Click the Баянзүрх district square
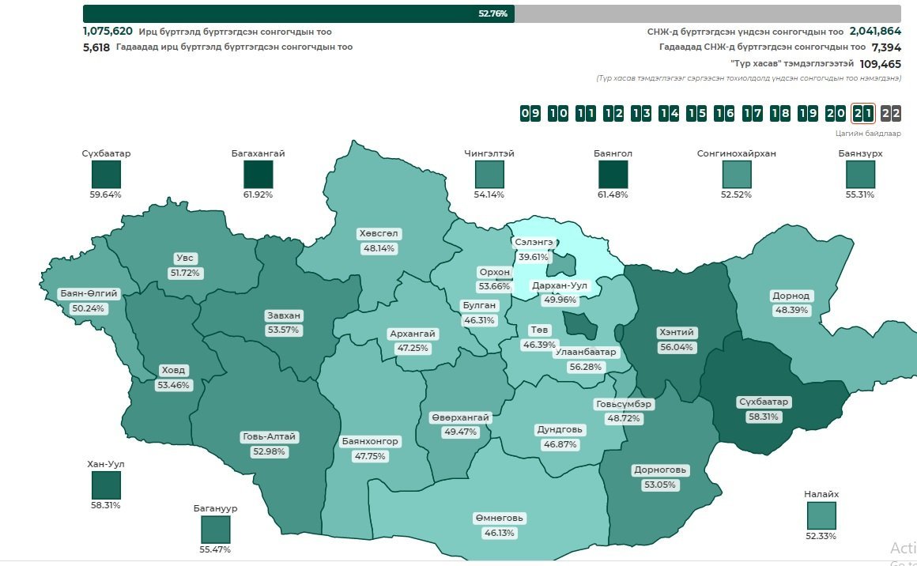 click(860, 175)
